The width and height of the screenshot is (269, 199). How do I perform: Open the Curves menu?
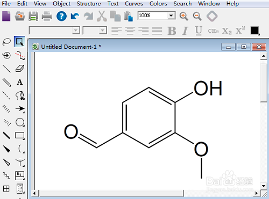coord(134,4)
